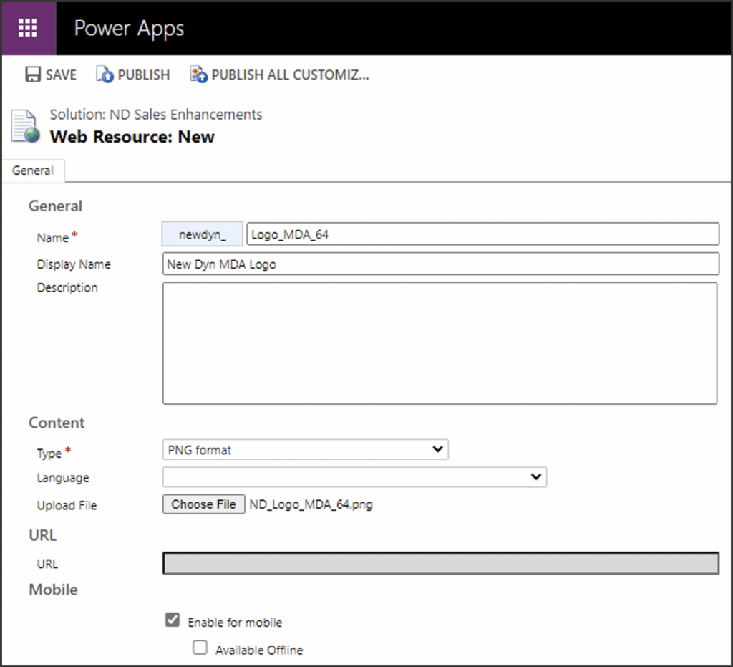Switch to the General tab

pos(33,171)
